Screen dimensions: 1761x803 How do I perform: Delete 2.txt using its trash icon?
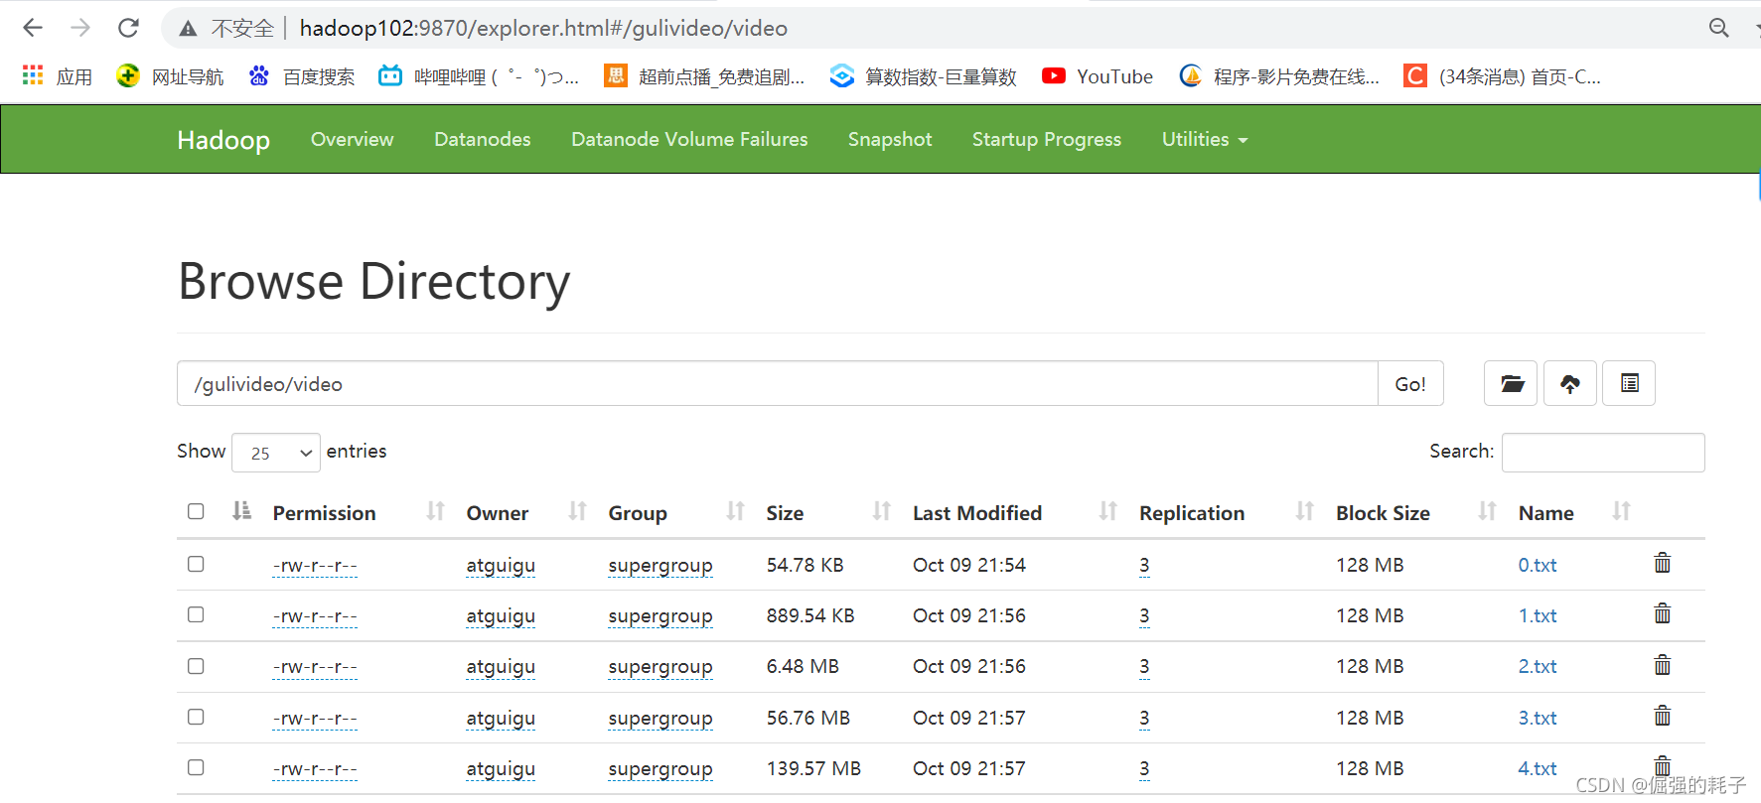pos(1663,665)
